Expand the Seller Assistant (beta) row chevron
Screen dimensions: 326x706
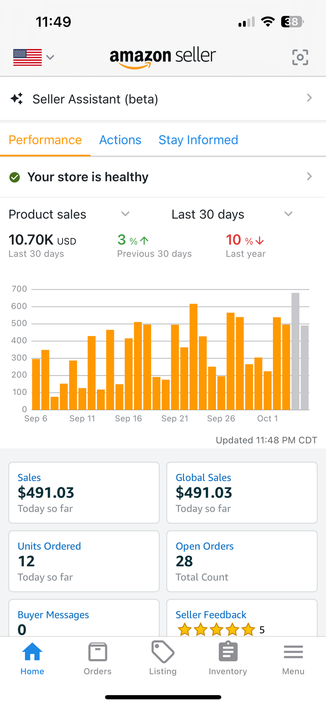tap(309, 98)
